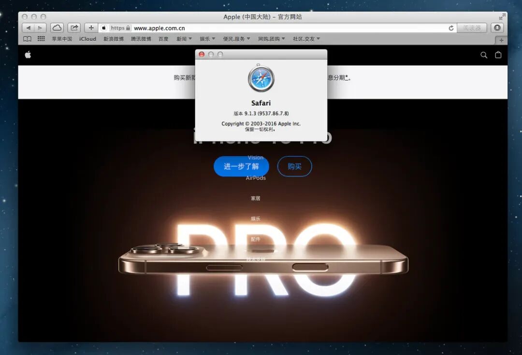Open the Downloads arrow icon
The width and height of the screenshot is (522, 355).
point(497,28)
